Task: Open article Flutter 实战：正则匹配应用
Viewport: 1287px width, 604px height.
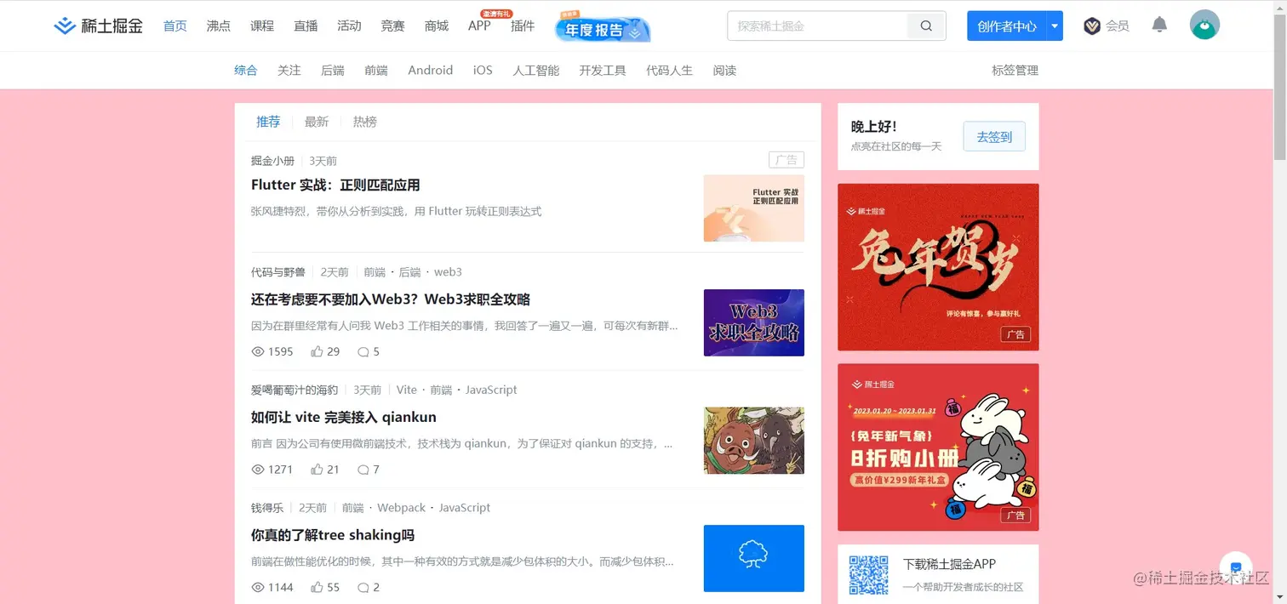Action: (x=335, y=185)
